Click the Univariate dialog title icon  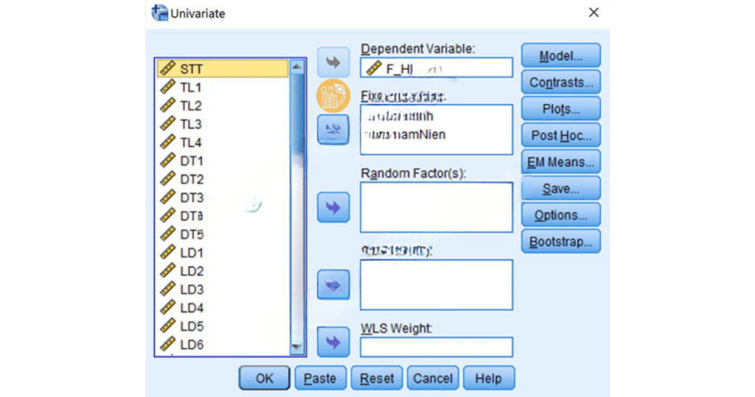point(159,13)
